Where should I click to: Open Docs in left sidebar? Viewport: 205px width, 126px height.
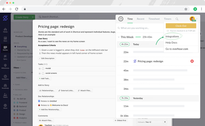[x=5, y=39]
